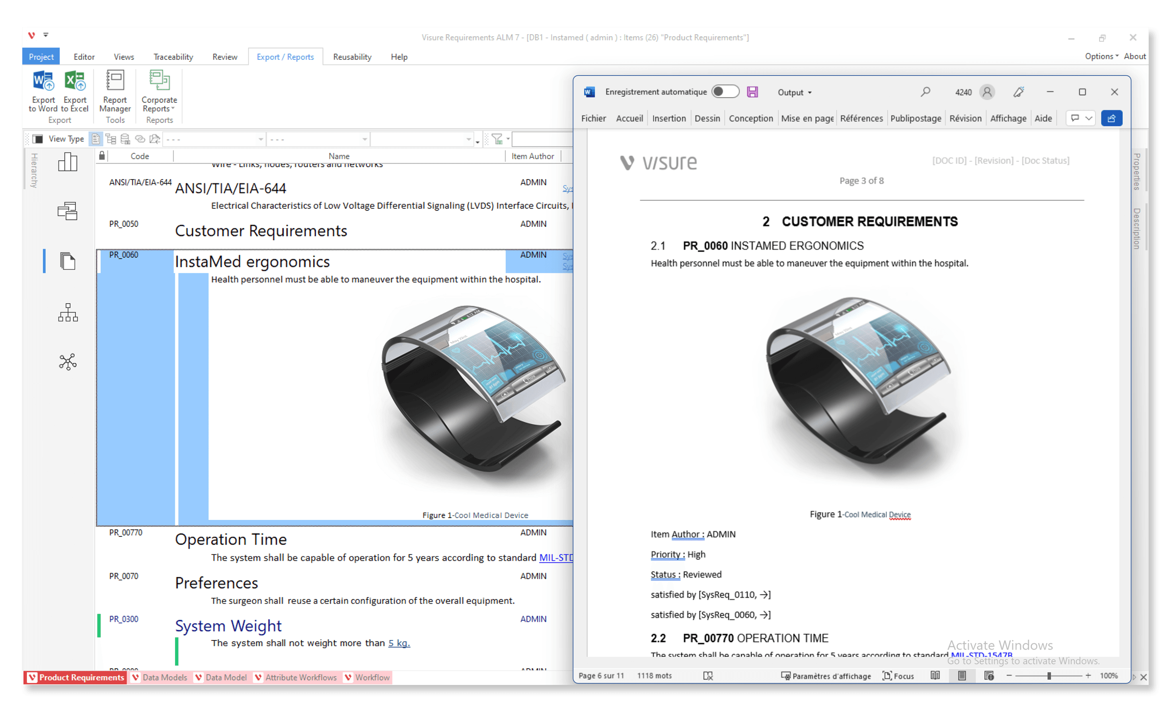Viewport: 1171px width, 712px height.
Task: Click the zoom slider handle in Word
Action: 1049,676
